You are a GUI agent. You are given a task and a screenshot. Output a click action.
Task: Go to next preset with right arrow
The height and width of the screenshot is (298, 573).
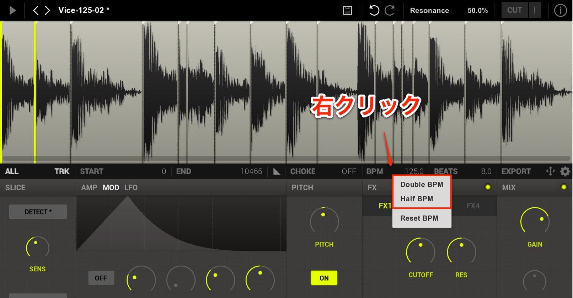tap(47, 10)
